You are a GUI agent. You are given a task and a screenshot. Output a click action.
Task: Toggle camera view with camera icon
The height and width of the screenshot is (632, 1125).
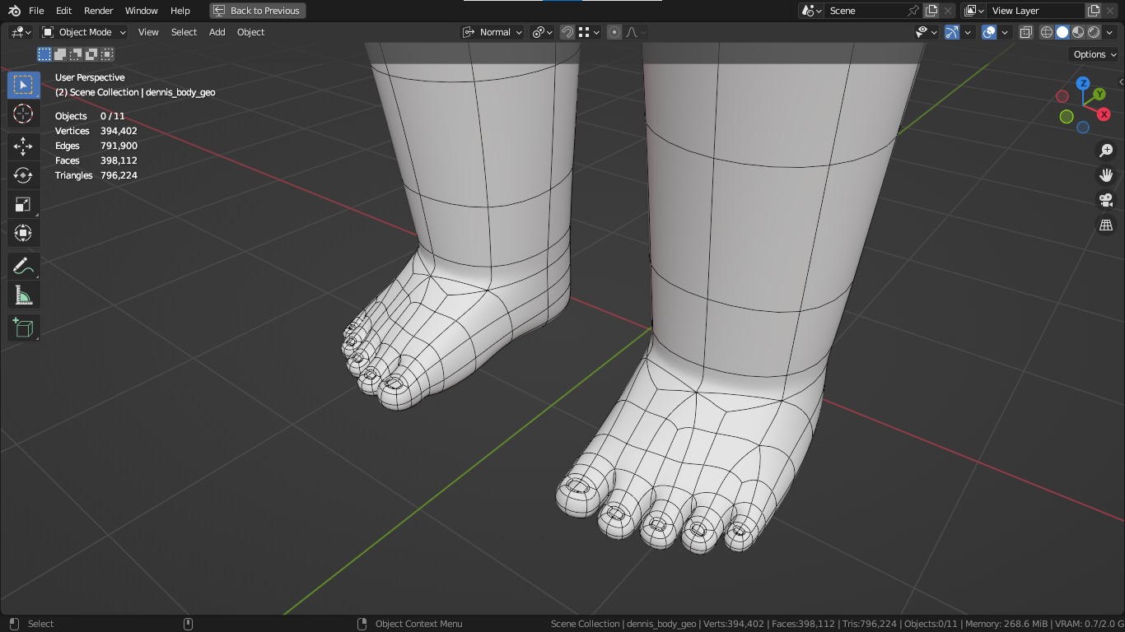point(1106,200)
